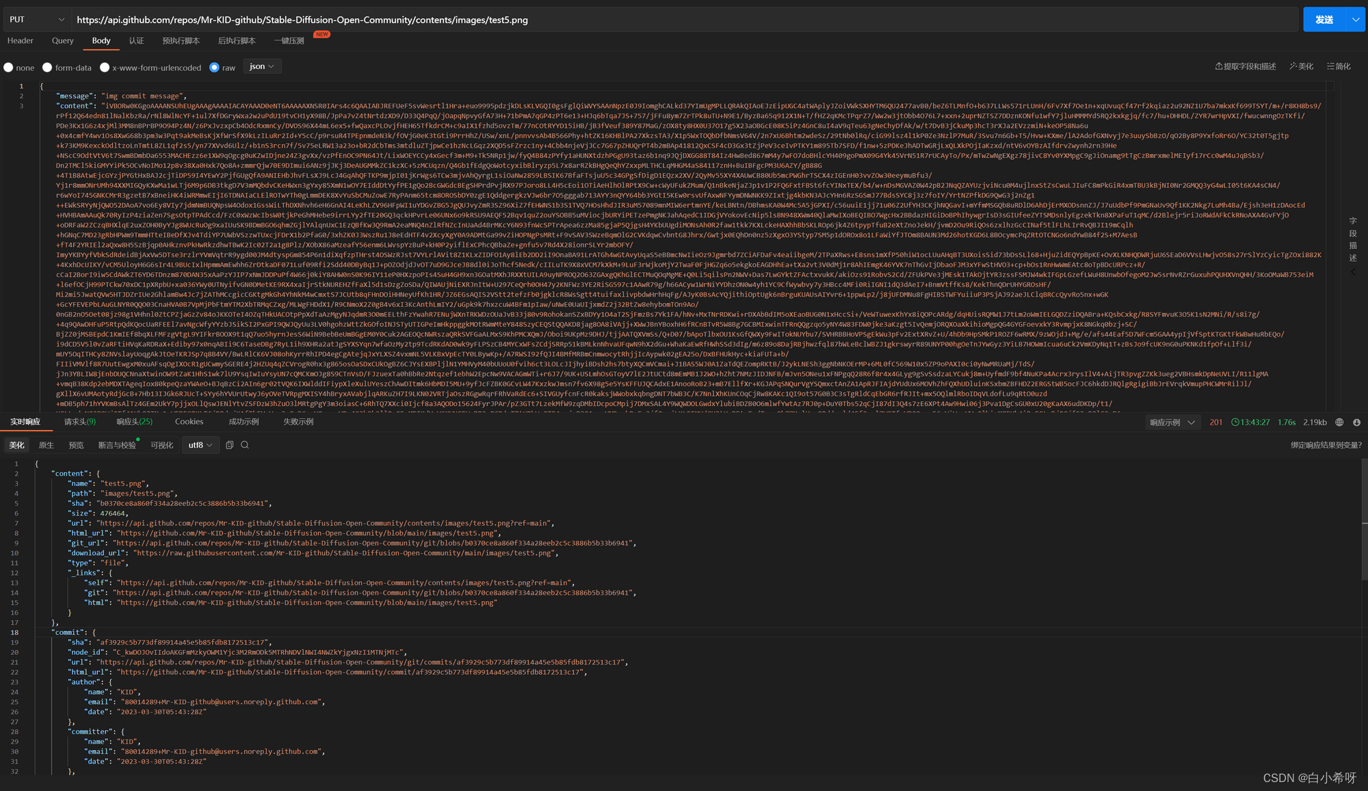Click the "_links" key on line 12
The width and height of the screenshot is (1368, 791).
coord(83,573)
